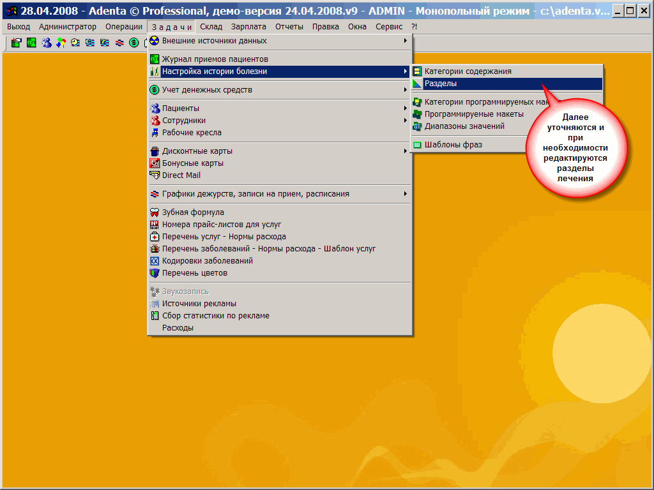Click the icon beside Перечень цветов
The width and height of the screenshot is (654, 490).
[x=154, y=273]
